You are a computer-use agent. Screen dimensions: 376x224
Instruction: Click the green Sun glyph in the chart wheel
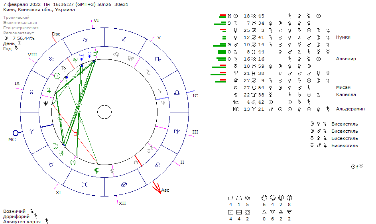point(57,76)
